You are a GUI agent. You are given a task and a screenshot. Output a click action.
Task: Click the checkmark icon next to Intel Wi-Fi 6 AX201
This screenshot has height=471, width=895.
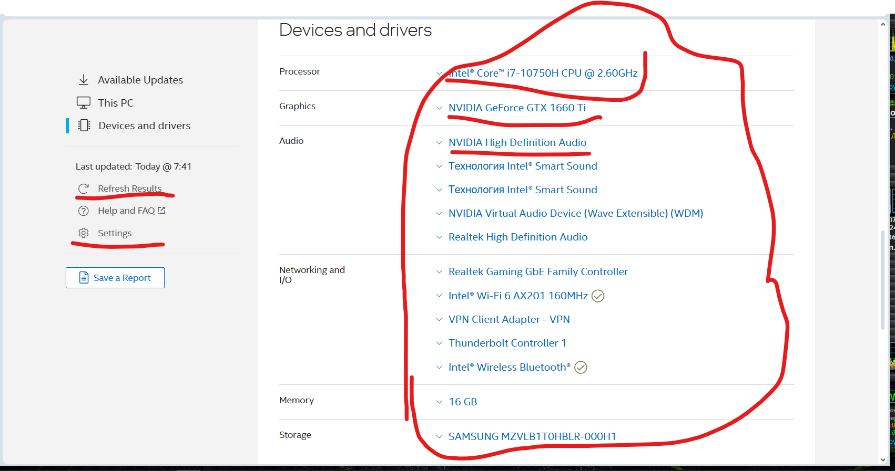tap(598, 296)
